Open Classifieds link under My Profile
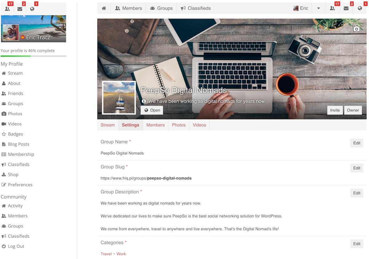This screenshot has width=369, height=259. 18,164
